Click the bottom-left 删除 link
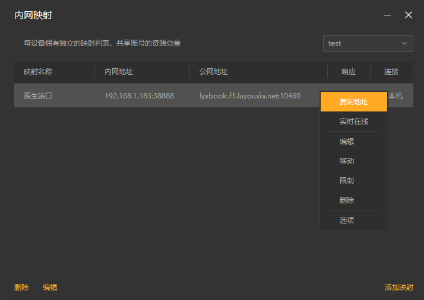The width and height of the screenshot is (424, 300). tap(21, 288)
